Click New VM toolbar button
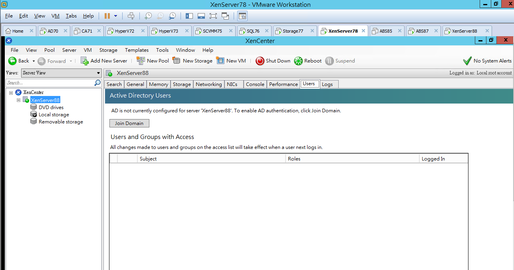 231,61
